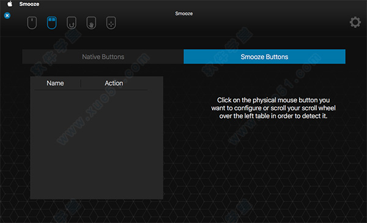Close the window with the blue X button
Screen dimensions: 367x223
(x=7, y=15)
